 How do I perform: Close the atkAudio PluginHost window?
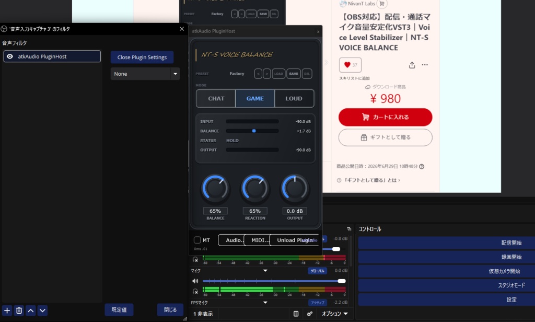click(318, 31)
